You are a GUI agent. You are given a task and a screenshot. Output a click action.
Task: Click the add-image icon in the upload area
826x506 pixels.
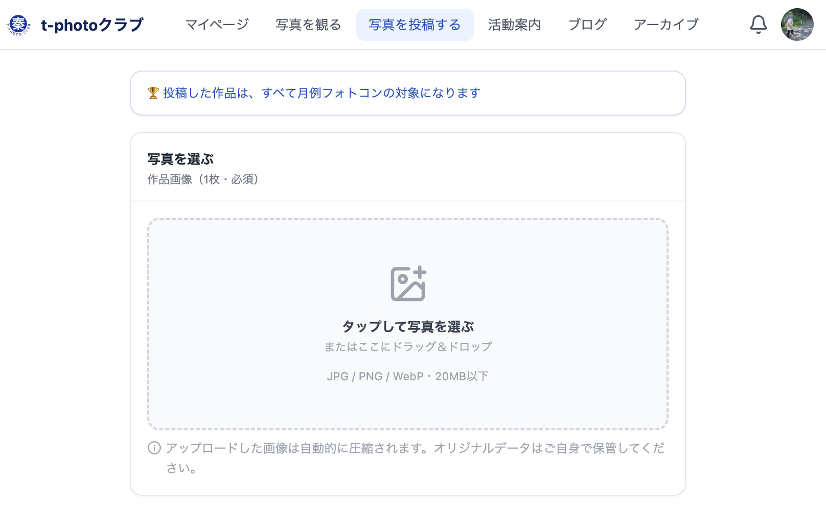(x=408, y=284)
